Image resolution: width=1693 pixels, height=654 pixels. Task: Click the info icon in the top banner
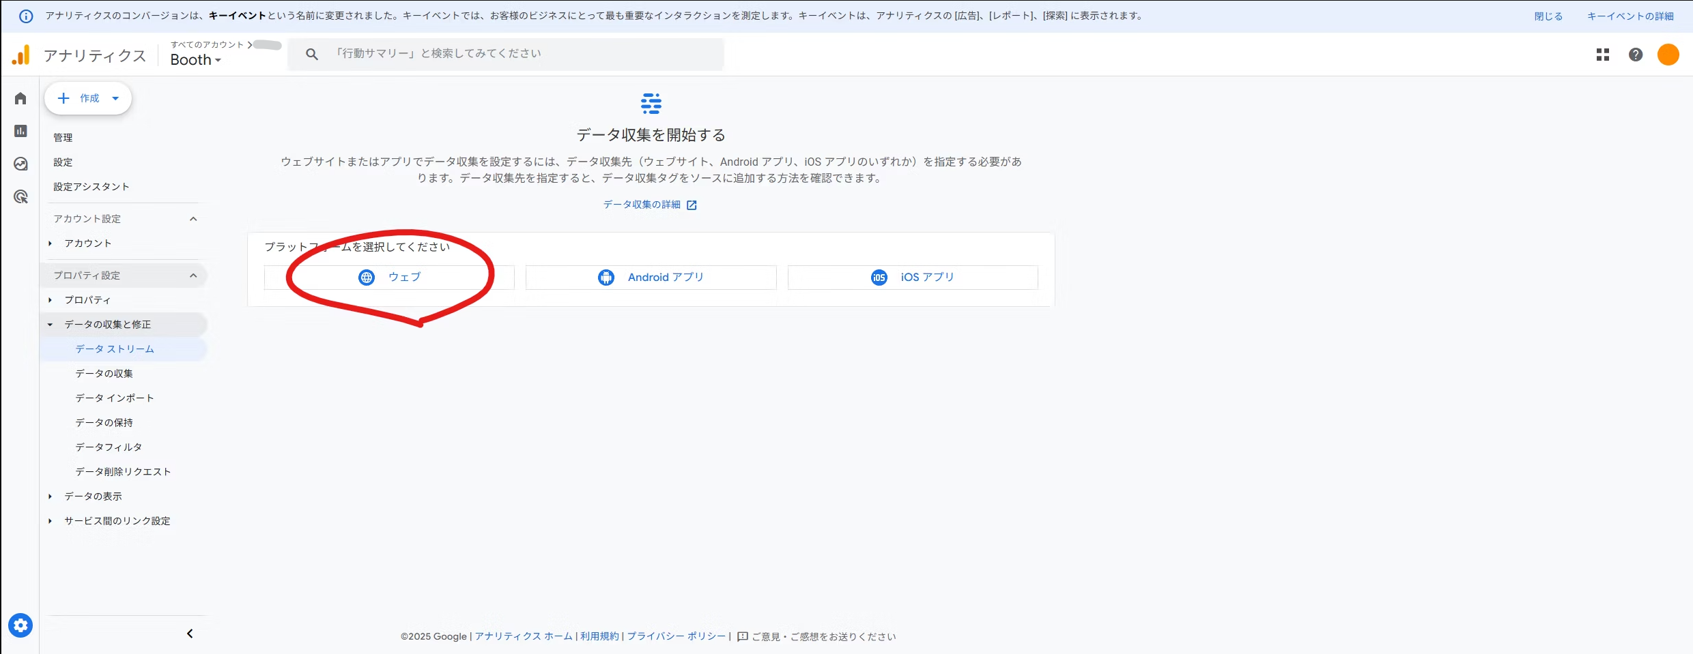click(26, 16)
